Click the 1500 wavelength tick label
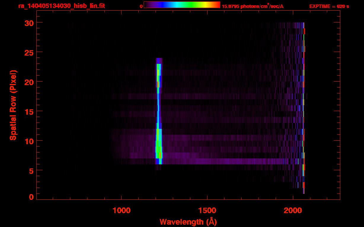364x227 pixels. click(x=207, y=210)
